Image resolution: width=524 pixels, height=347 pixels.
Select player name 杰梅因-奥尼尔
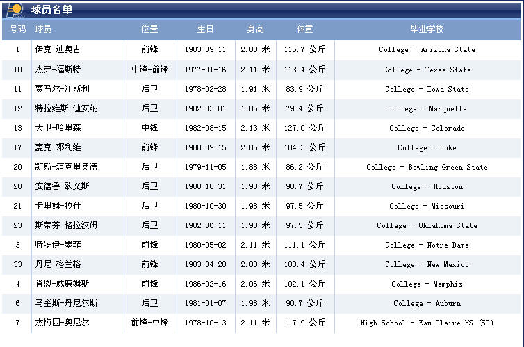click(62, 323)
